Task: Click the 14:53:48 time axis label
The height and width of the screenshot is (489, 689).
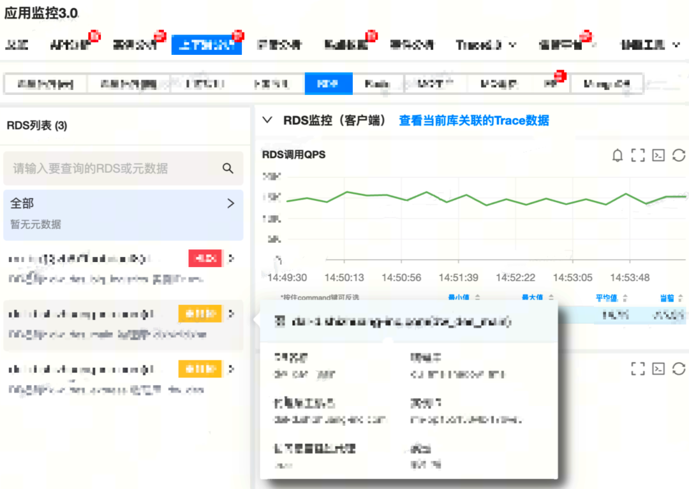Action: click(x=630, y=277)
